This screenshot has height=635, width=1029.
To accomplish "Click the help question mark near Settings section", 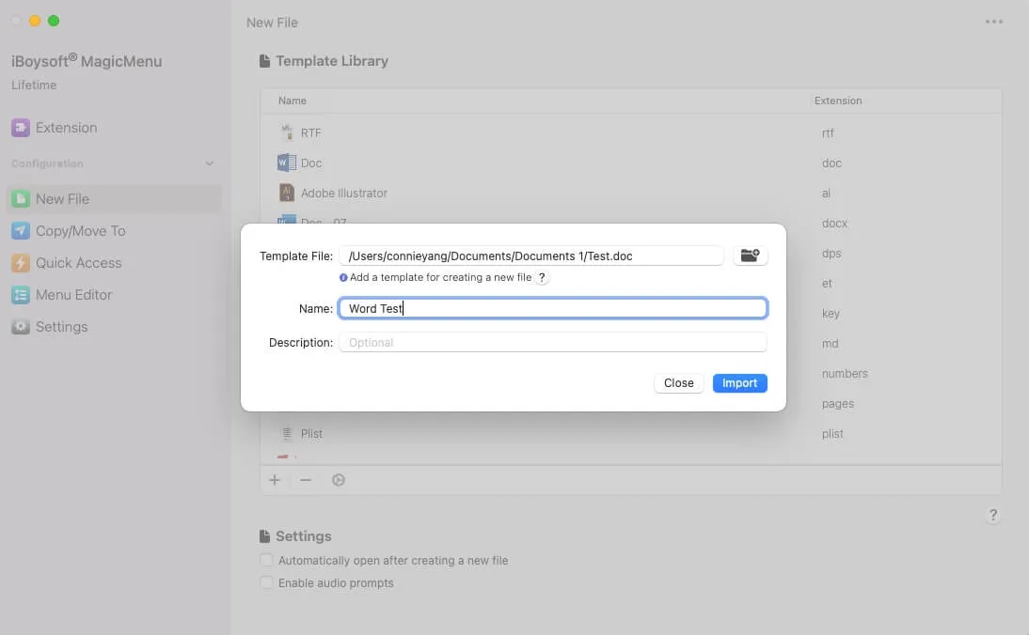I will pyautogui.click(x=993, y=516).
